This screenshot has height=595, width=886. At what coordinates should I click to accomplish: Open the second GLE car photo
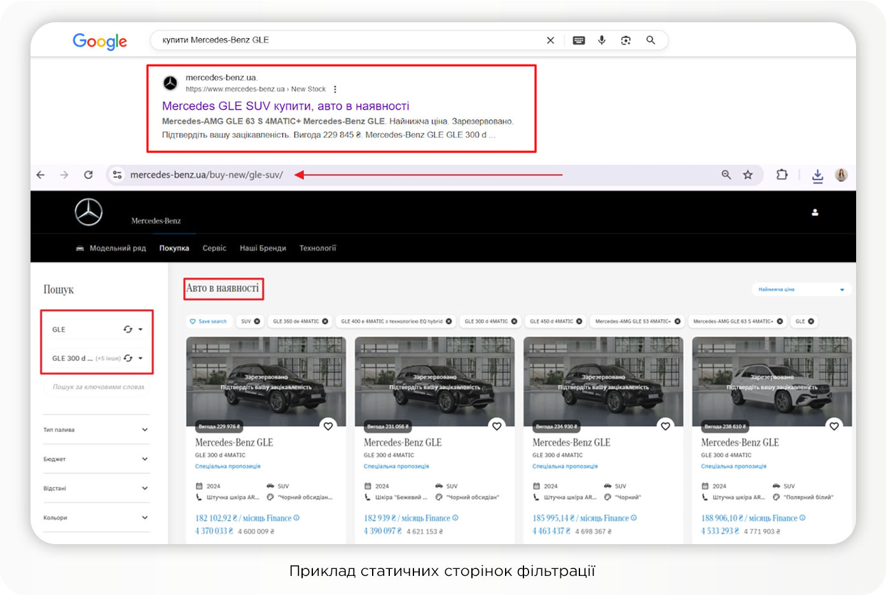point(434,381)
